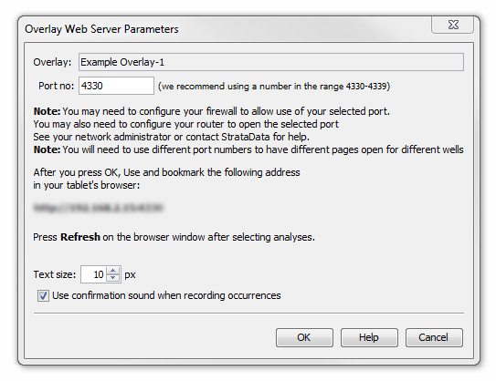Click the 'px' unit label

(x=130, y=275)
